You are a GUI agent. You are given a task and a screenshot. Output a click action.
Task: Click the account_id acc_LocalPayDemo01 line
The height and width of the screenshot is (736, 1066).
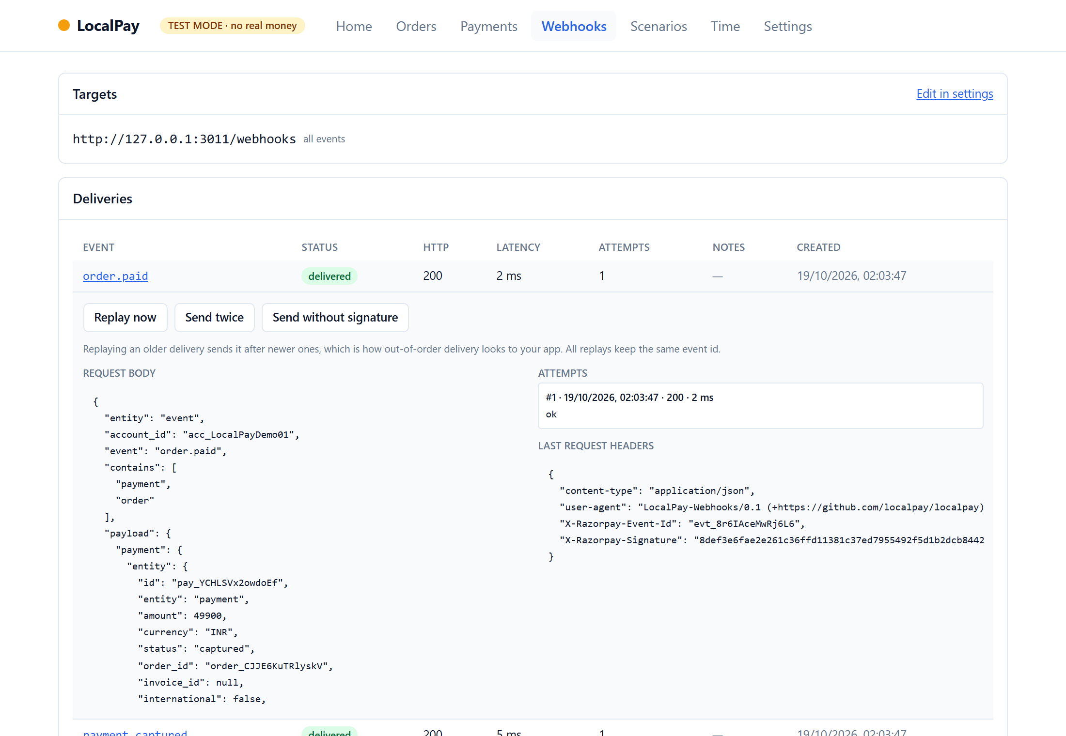click(x=202, y=435)
